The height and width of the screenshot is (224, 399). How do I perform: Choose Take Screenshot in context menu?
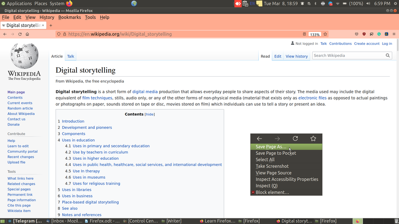tap(286, 166)
